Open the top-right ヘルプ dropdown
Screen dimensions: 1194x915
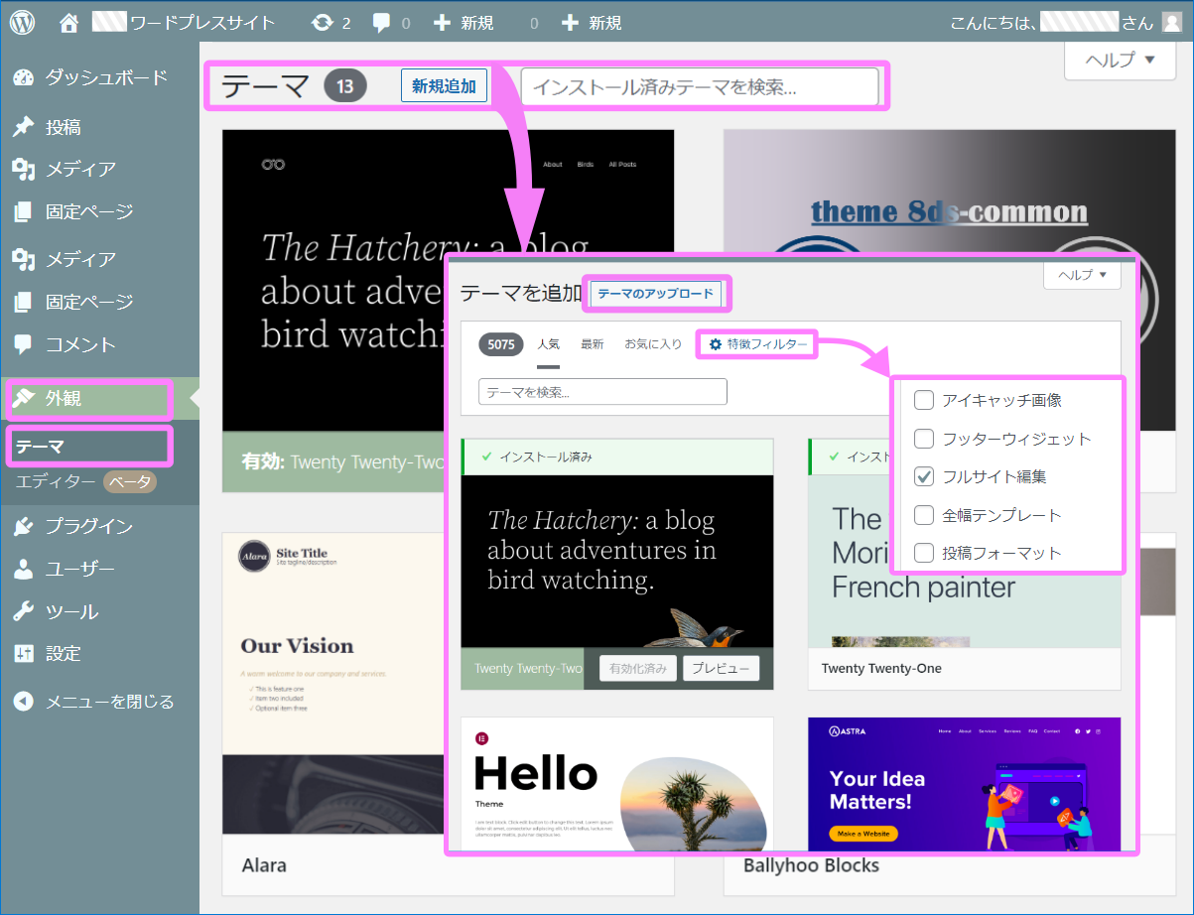coord(1120,61)
